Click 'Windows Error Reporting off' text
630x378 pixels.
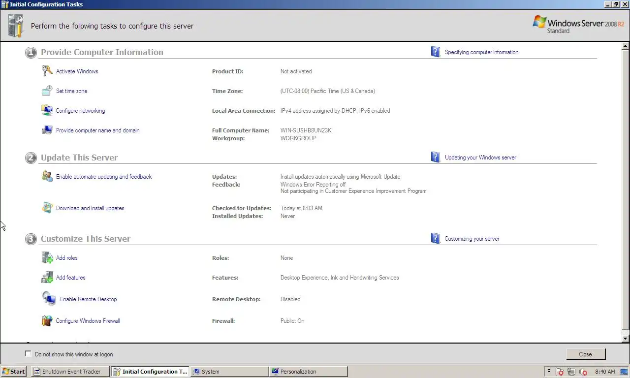pos(313,185)
